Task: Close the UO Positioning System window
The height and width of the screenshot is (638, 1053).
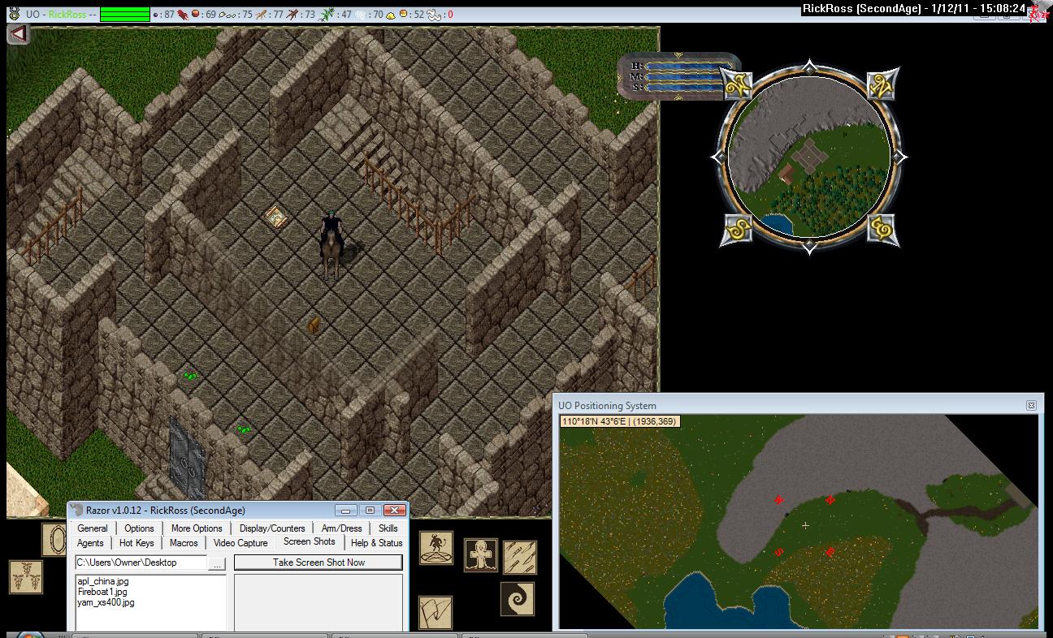Action: [x=1030, y=405]
